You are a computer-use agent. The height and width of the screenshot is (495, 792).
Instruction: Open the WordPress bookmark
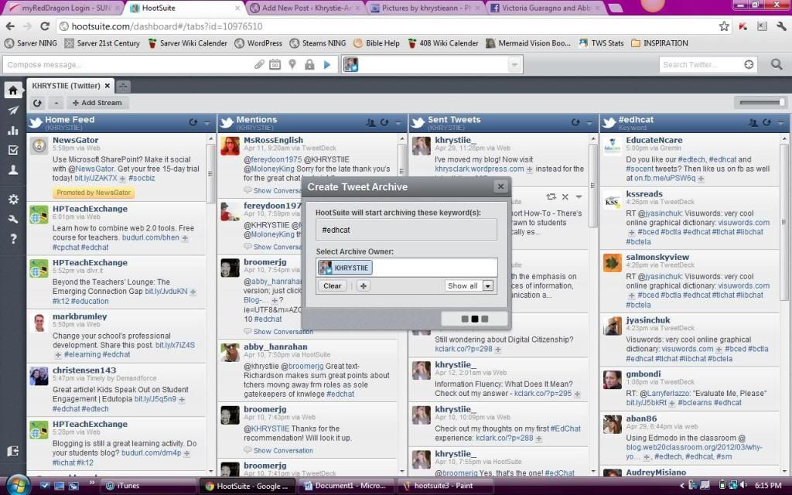point(258,43)
